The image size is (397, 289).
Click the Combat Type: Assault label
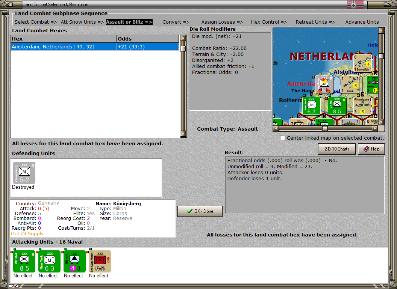pyautogui.click(x=227, y=129)
